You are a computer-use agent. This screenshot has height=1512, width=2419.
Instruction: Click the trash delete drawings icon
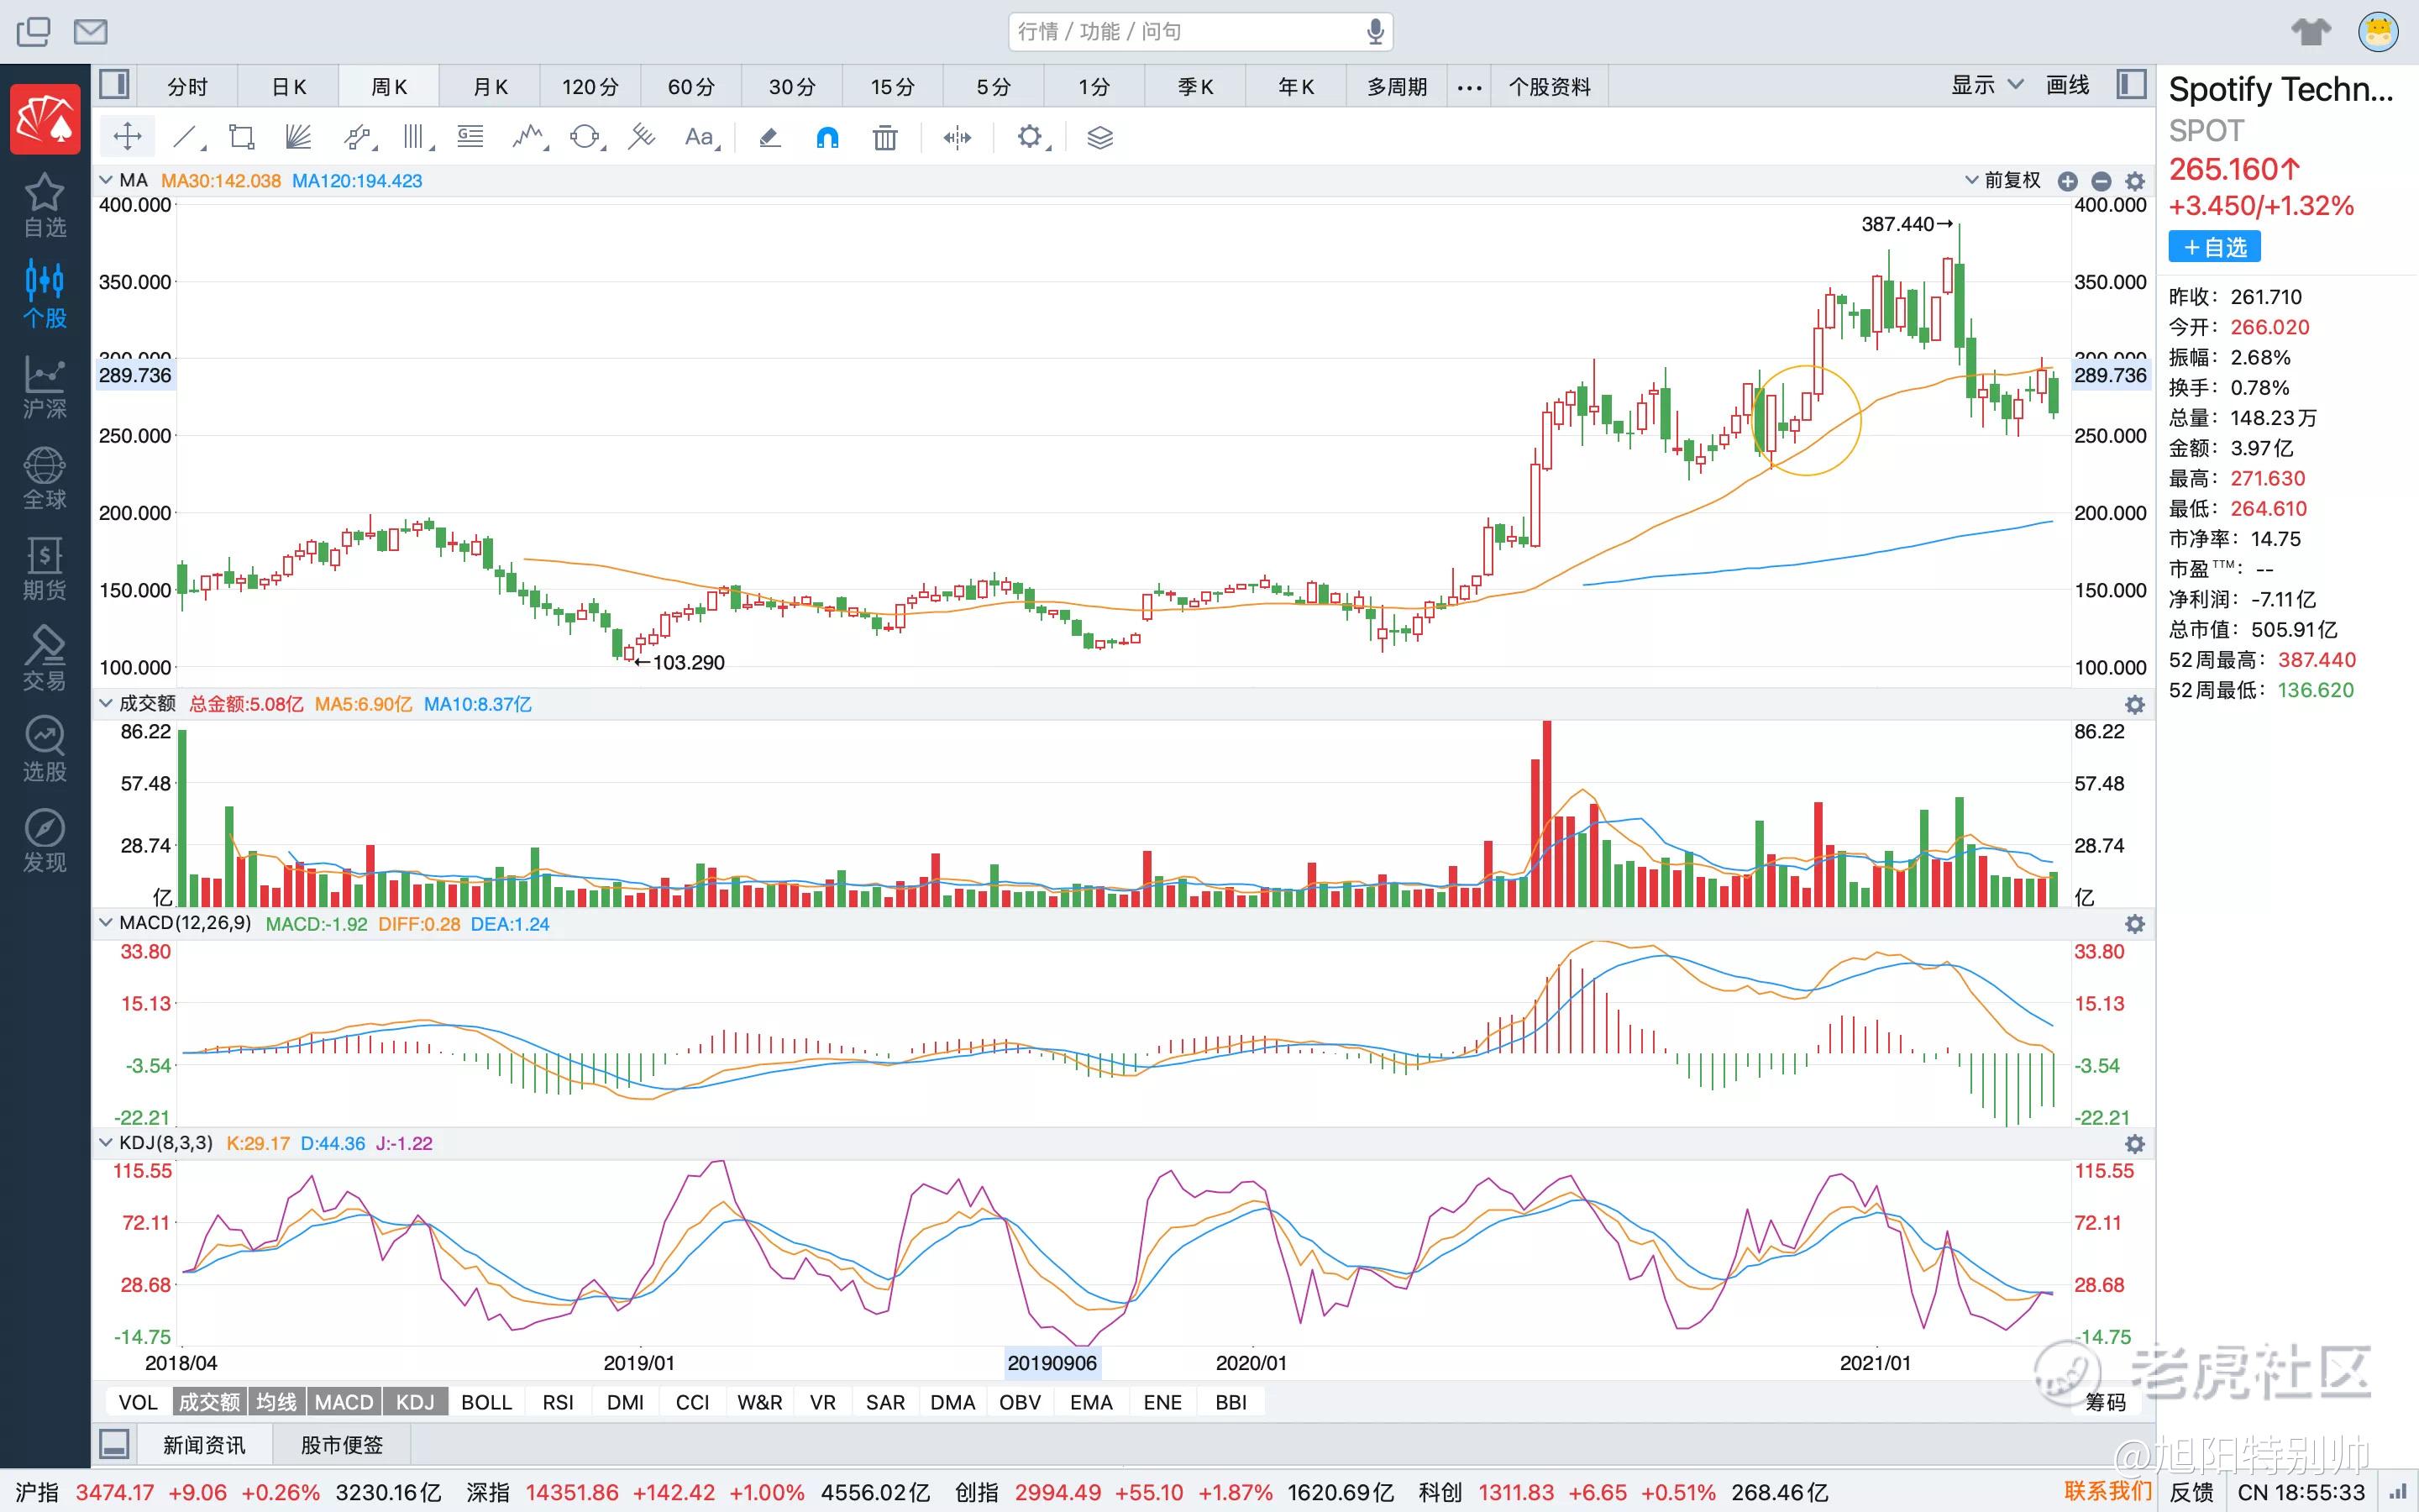click(x=884, y=137)
